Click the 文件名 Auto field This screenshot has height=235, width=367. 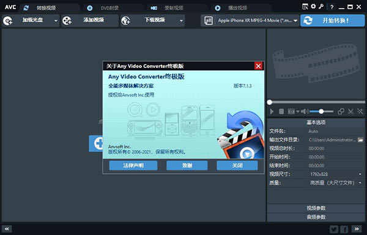coord(336,132)
